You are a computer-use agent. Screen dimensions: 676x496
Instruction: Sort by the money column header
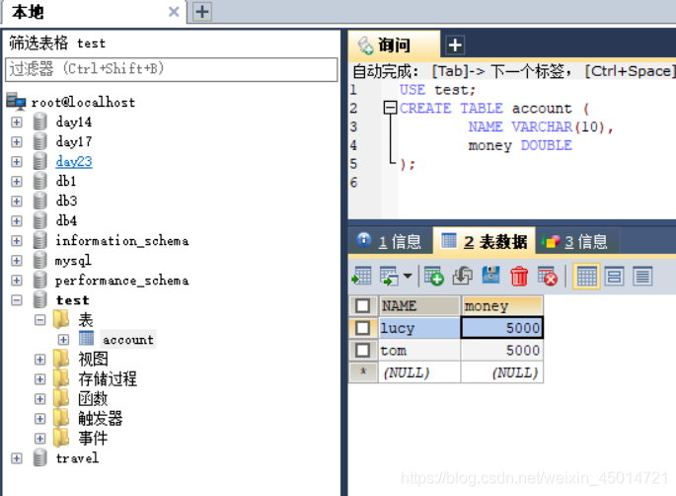click(x=502, y=306)
